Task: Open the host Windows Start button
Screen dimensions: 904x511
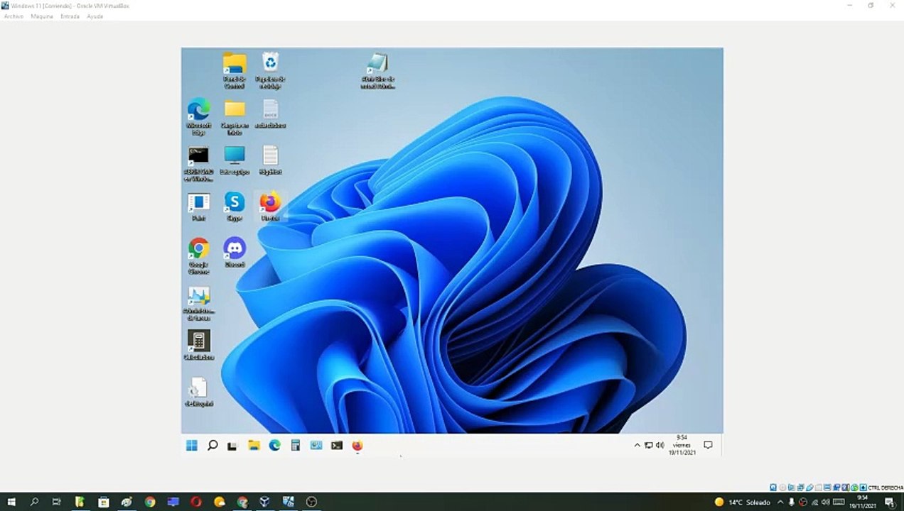Action: [x=11, y=502]
